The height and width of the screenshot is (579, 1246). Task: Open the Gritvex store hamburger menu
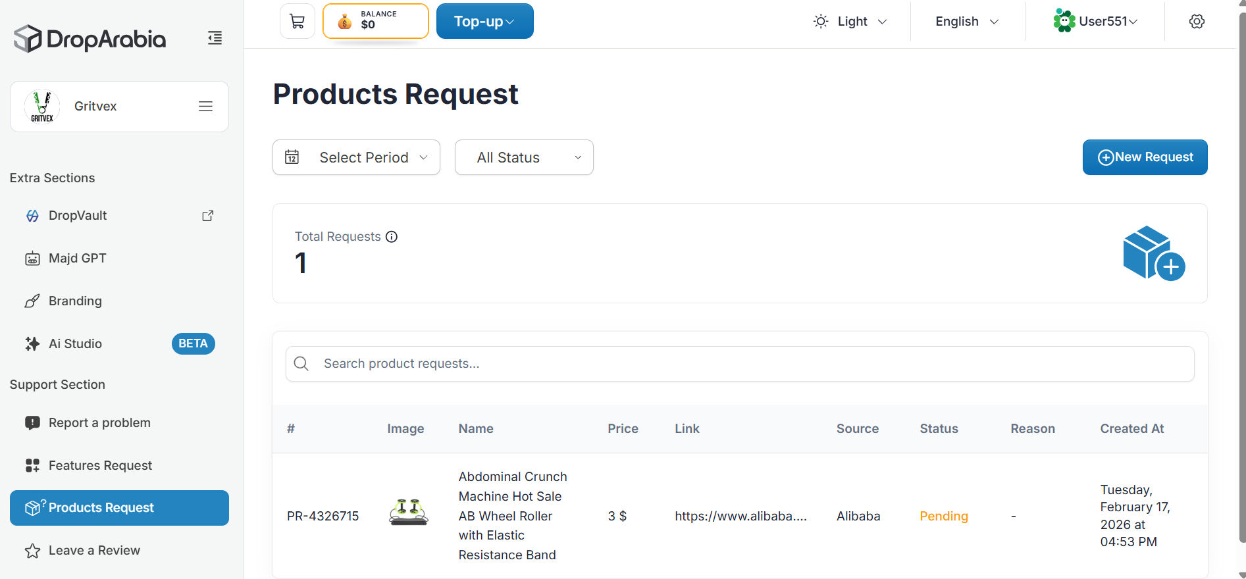tap(205, 107)
